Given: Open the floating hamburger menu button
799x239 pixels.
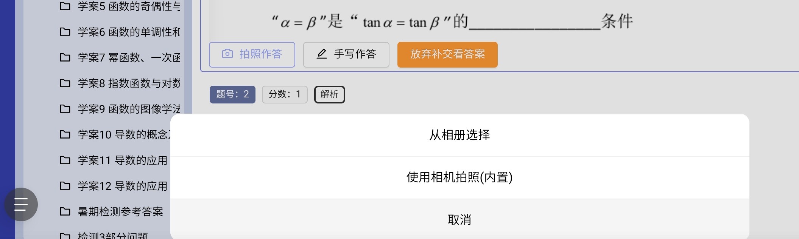Looking at the screenshot, I should point(21,204).
